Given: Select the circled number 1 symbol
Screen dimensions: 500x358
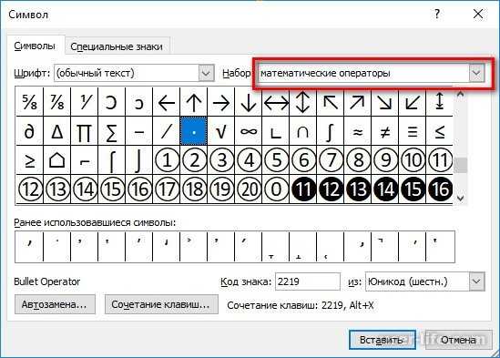Looking at the screenshot, I should click(167, 159).
